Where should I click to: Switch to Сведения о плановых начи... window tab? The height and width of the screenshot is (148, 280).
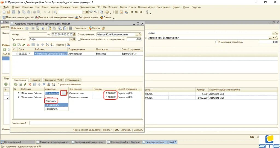[x=89, y=142]
